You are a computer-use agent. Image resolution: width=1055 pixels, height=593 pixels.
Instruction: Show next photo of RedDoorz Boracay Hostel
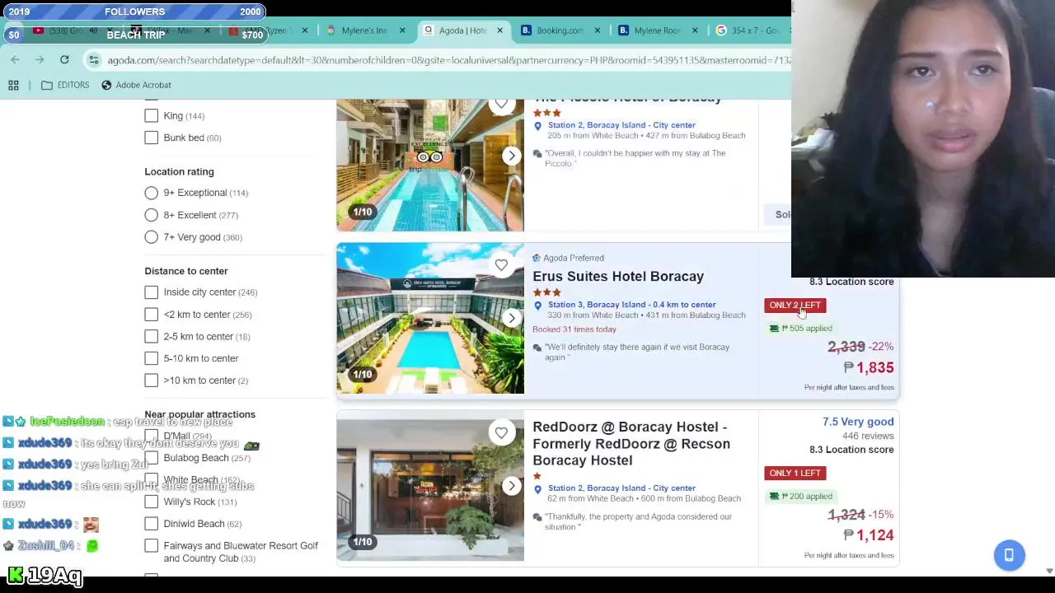512,486
